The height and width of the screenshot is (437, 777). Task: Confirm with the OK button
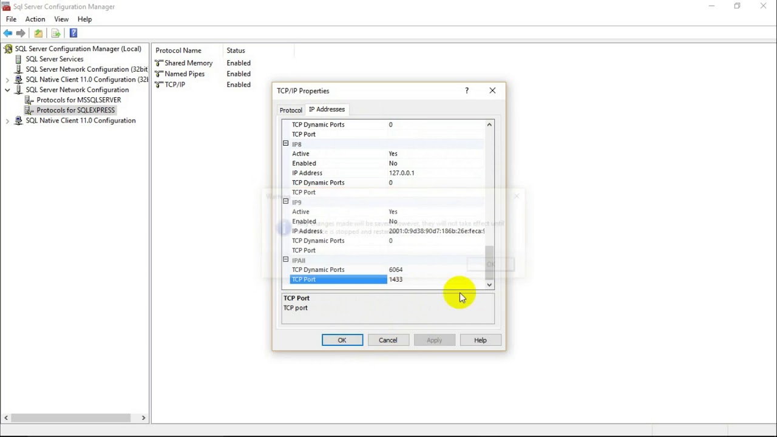(342, 340)
